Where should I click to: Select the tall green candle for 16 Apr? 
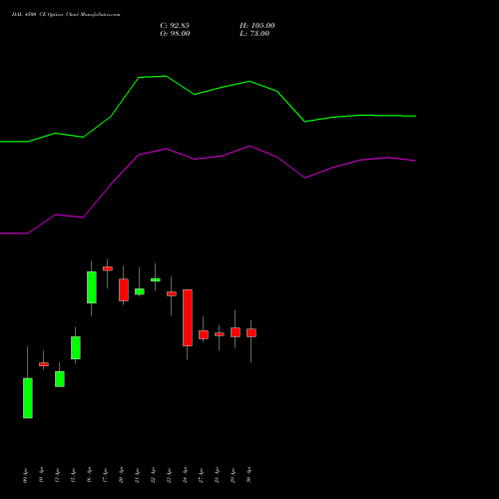[92, 287]
